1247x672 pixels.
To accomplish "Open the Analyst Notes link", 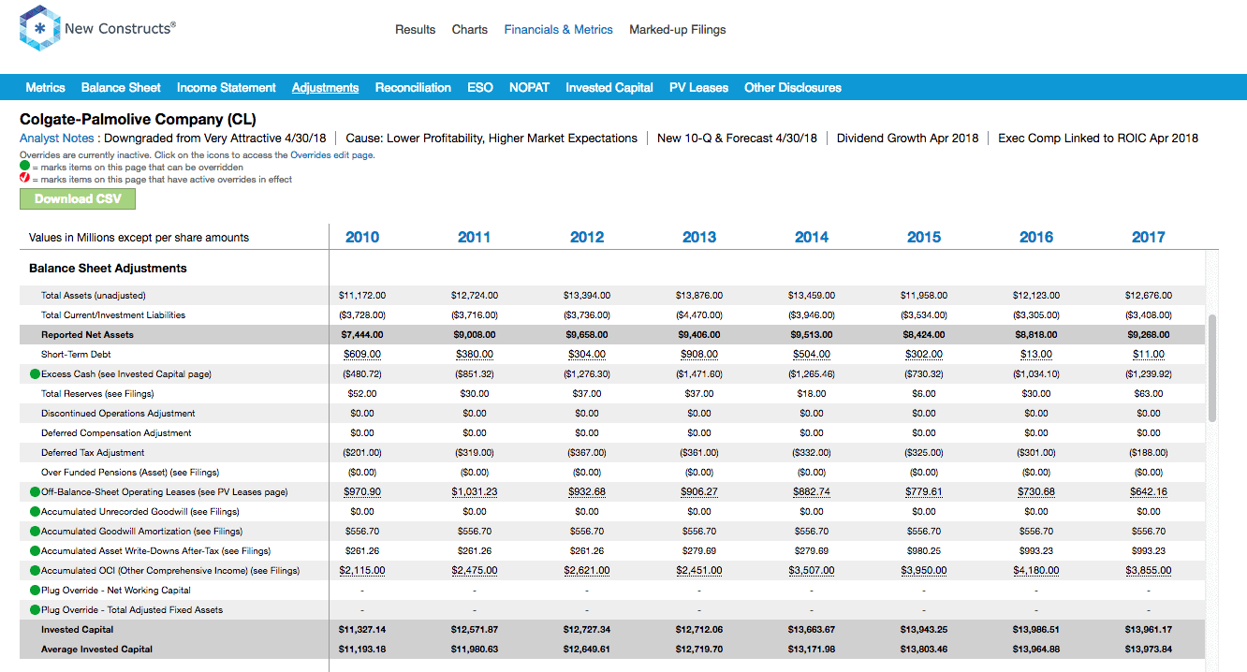I will [x=57, y=139].
